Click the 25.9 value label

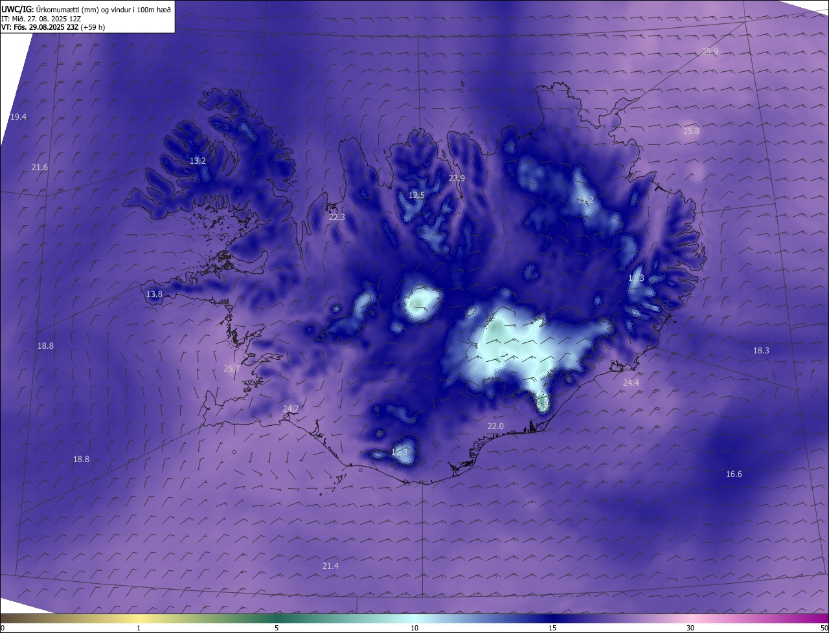coord(710,51)
